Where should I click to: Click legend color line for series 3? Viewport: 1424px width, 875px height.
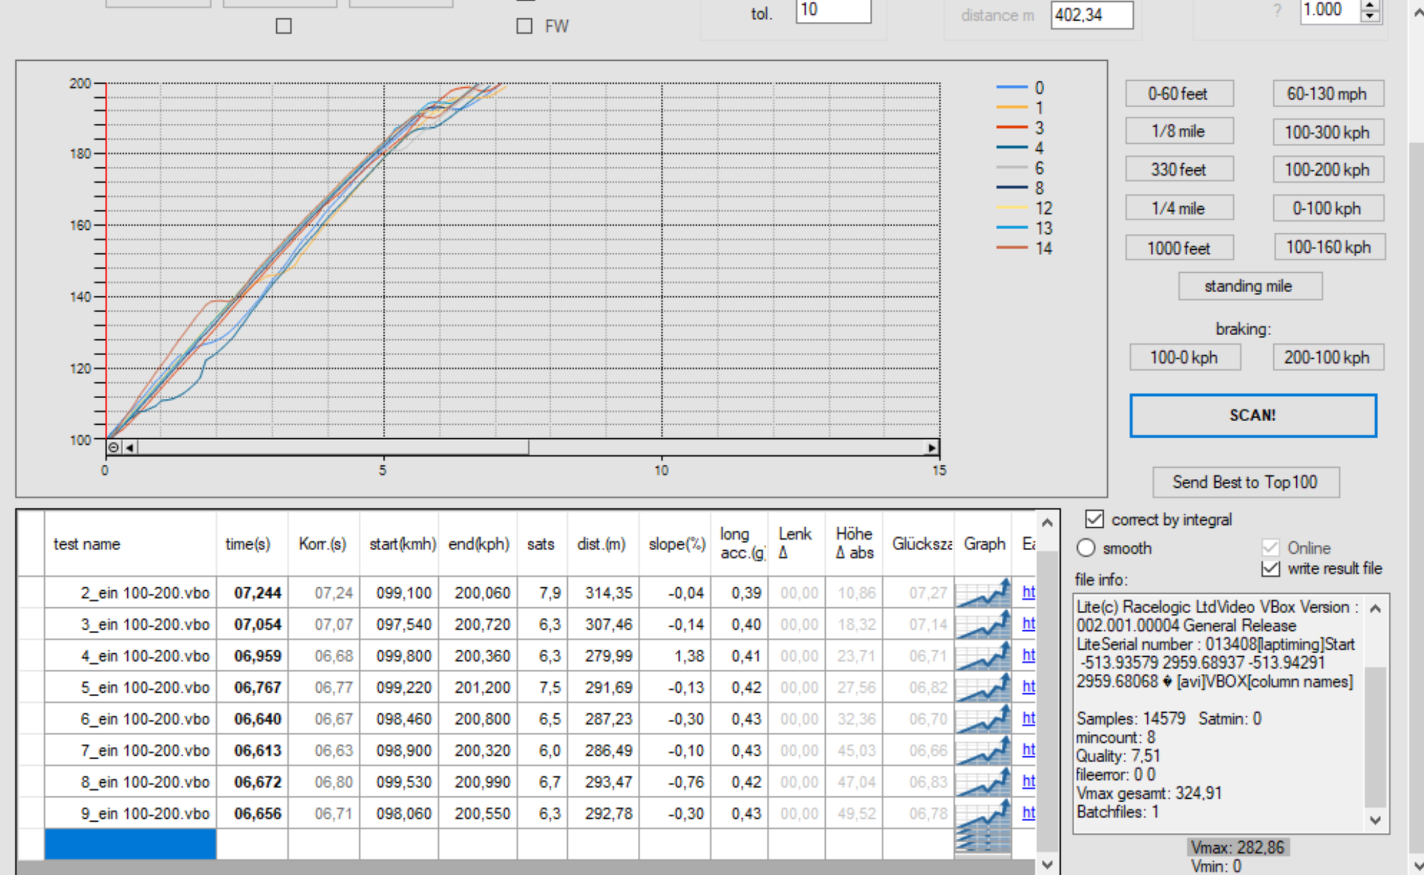click(1011, 127)
